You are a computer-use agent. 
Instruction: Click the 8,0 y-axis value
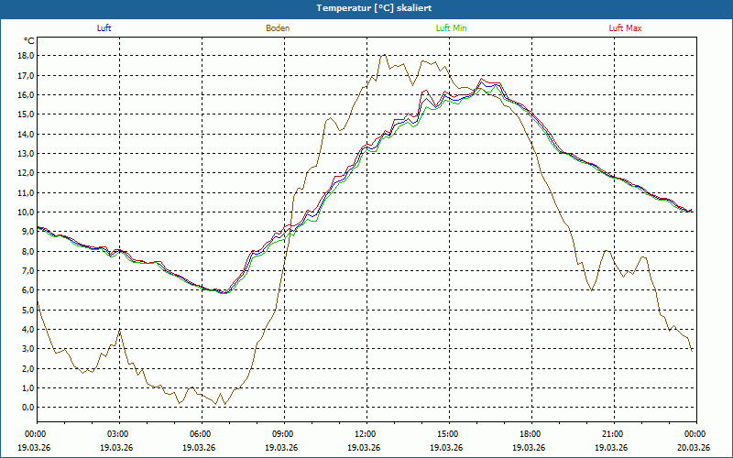pos(28,251)
